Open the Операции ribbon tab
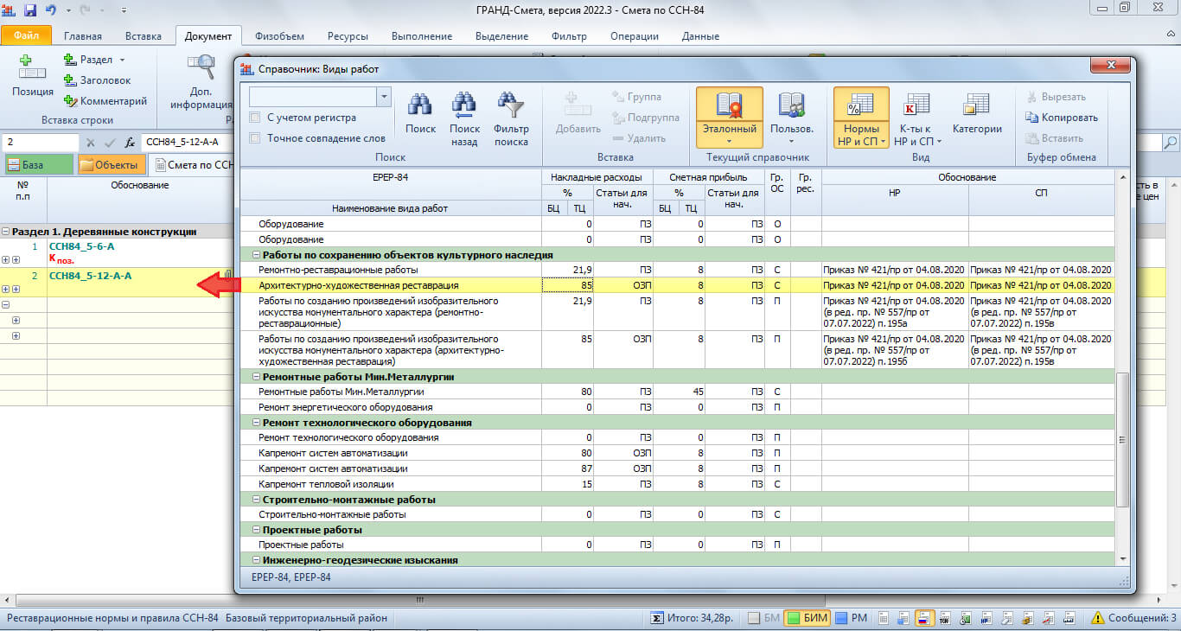This screenshot has width=1181, height=631. pos(635,36)
